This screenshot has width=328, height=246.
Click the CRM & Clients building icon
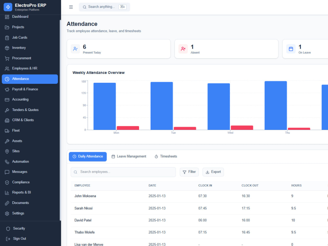click(7, 120)
